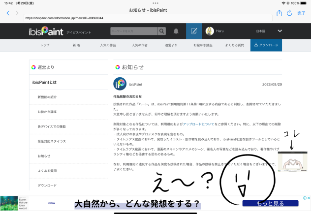Tap the browser forward arrow

(17, 13)
